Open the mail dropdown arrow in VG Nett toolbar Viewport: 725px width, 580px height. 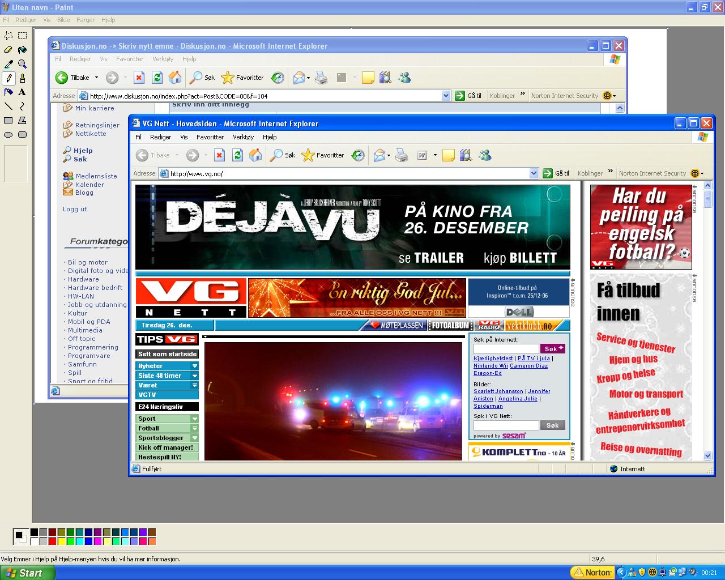[389, 155]
